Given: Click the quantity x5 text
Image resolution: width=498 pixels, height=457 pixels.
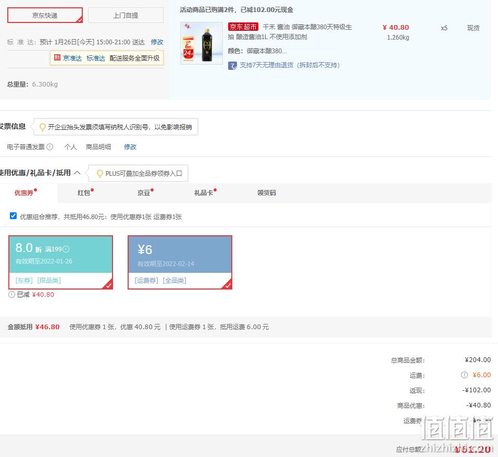Looking at the screenshot, I should (x=444, y=28).
